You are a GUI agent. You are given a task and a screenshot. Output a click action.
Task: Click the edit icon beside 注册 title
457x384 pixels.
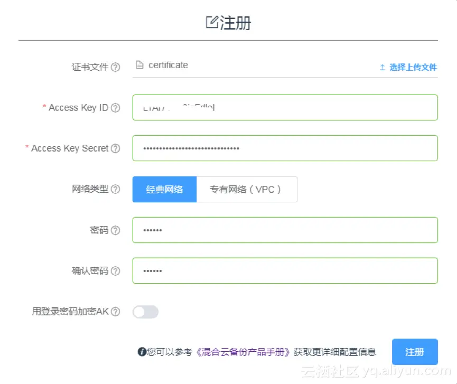(x=211, y=22)
